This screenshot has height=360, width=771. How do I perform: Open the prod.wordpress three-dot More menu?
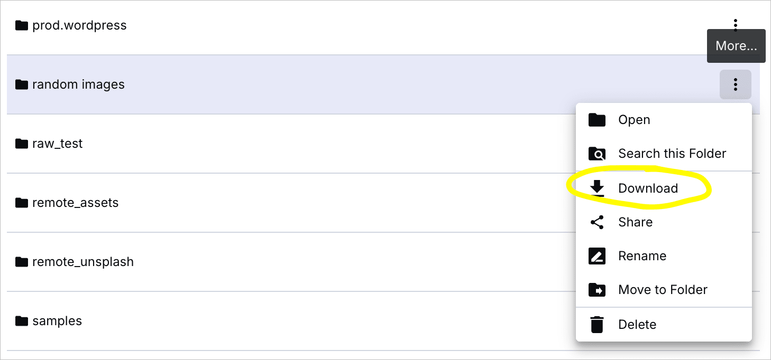click(x=735, y=25)
